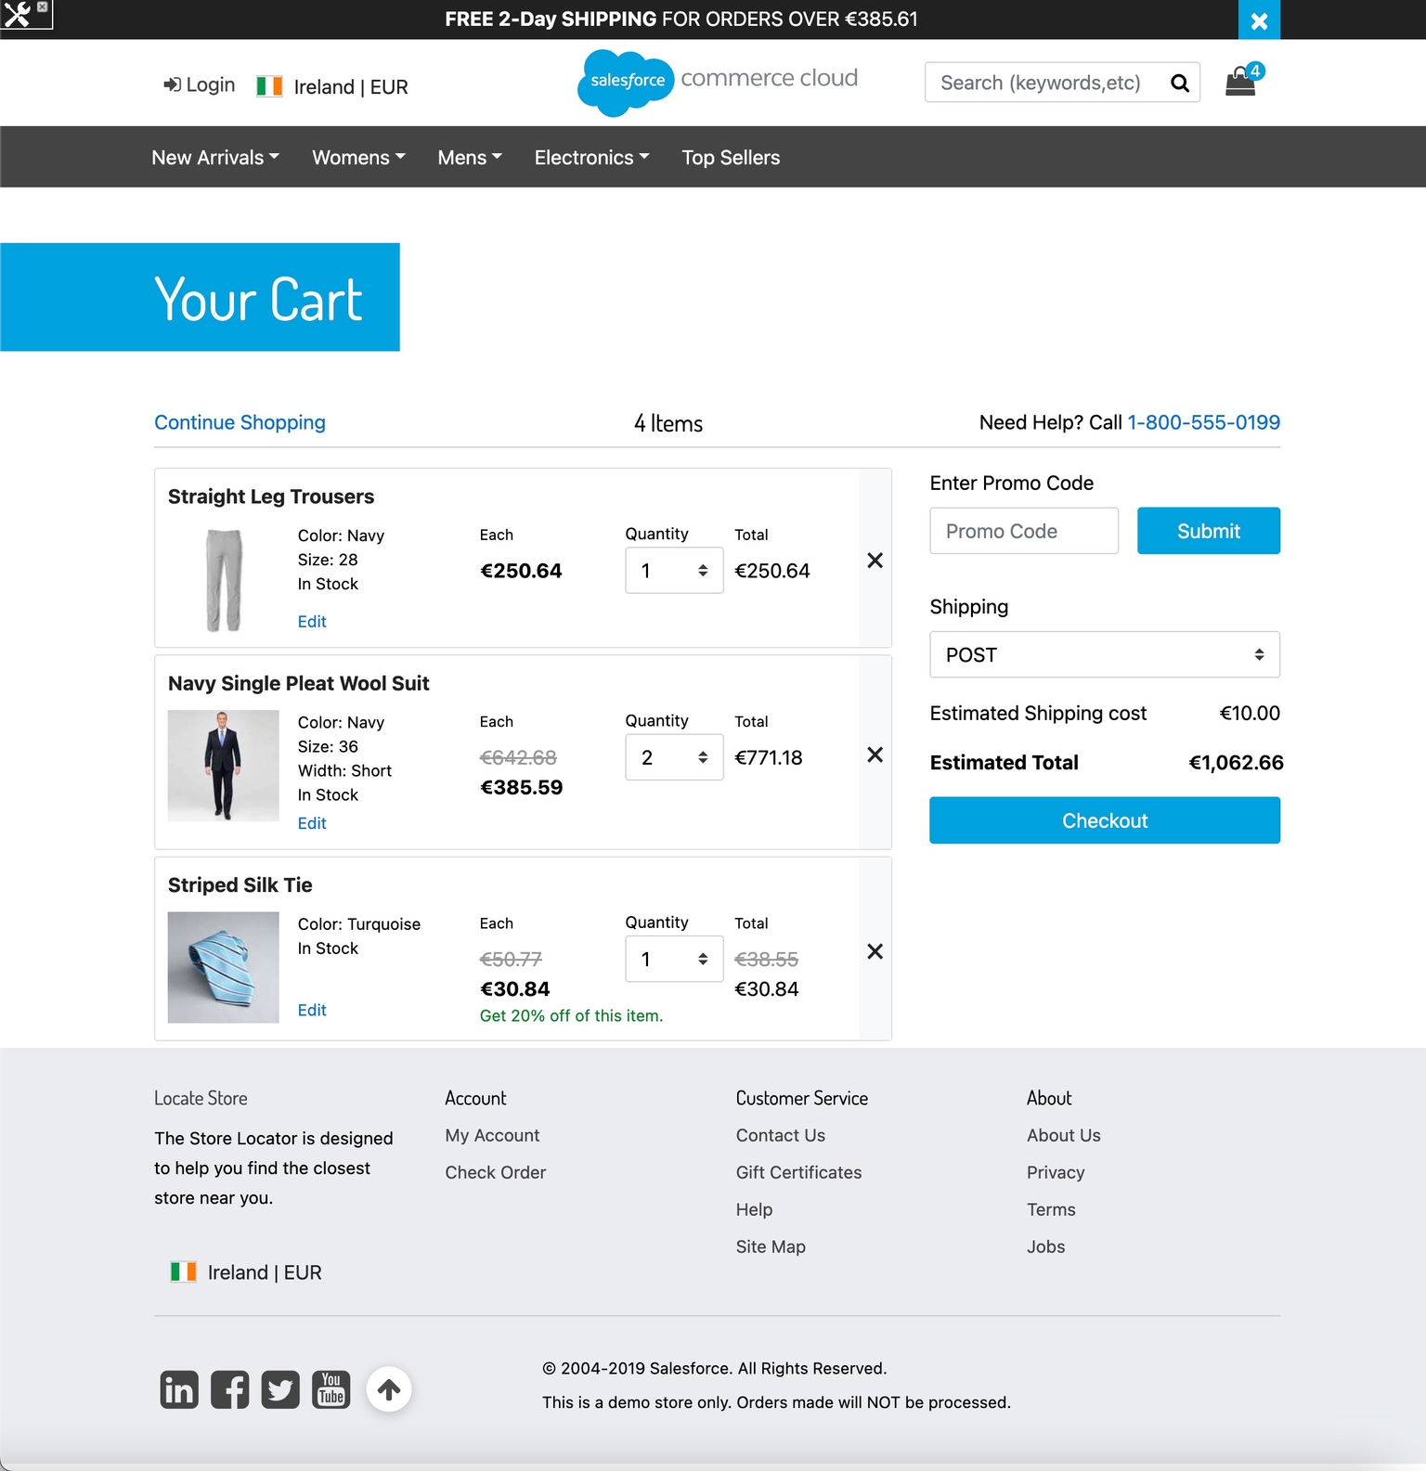Open the shopping bag cart icon
This screenshot has width=1426, height=1471.
point(1241,82)
